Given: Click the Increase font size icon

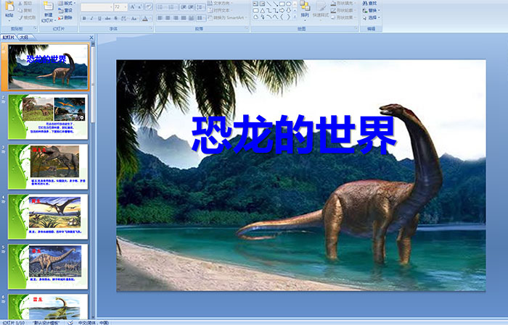Looking at the screenshot, I should [x=131, y=7].
